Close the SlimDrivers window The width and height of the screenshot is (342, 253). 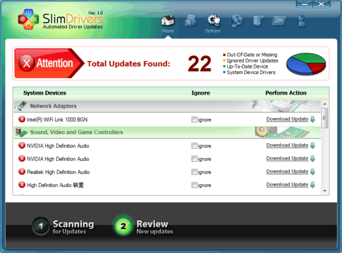(321, 4)
